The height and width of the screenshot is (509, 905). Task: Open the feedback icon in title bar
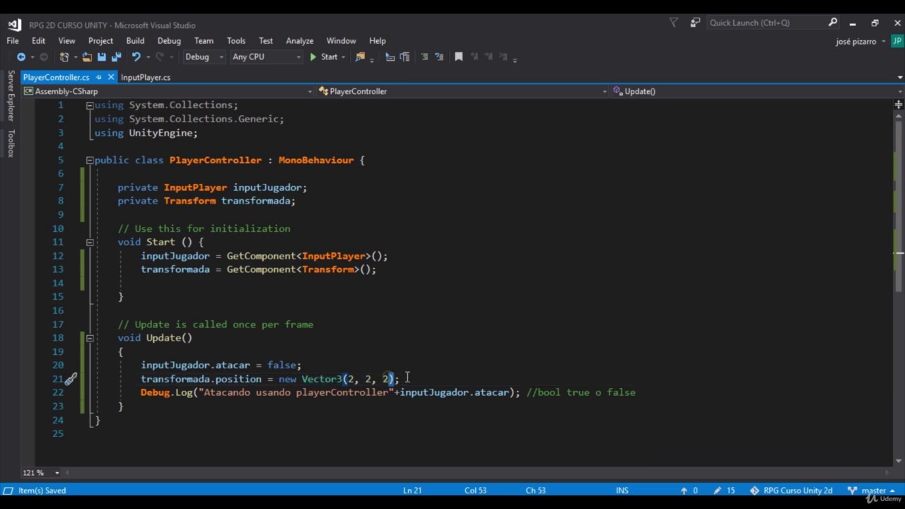point(695,23)
